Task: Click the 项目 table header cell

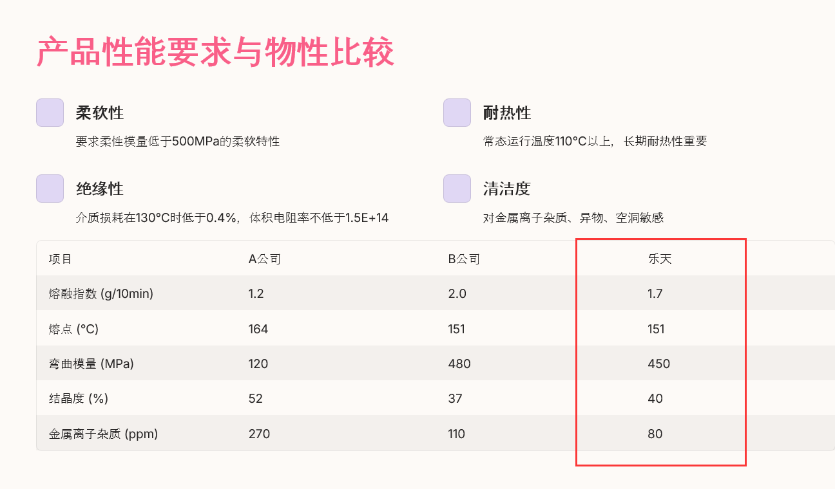Action: click(x=61, y=259)
